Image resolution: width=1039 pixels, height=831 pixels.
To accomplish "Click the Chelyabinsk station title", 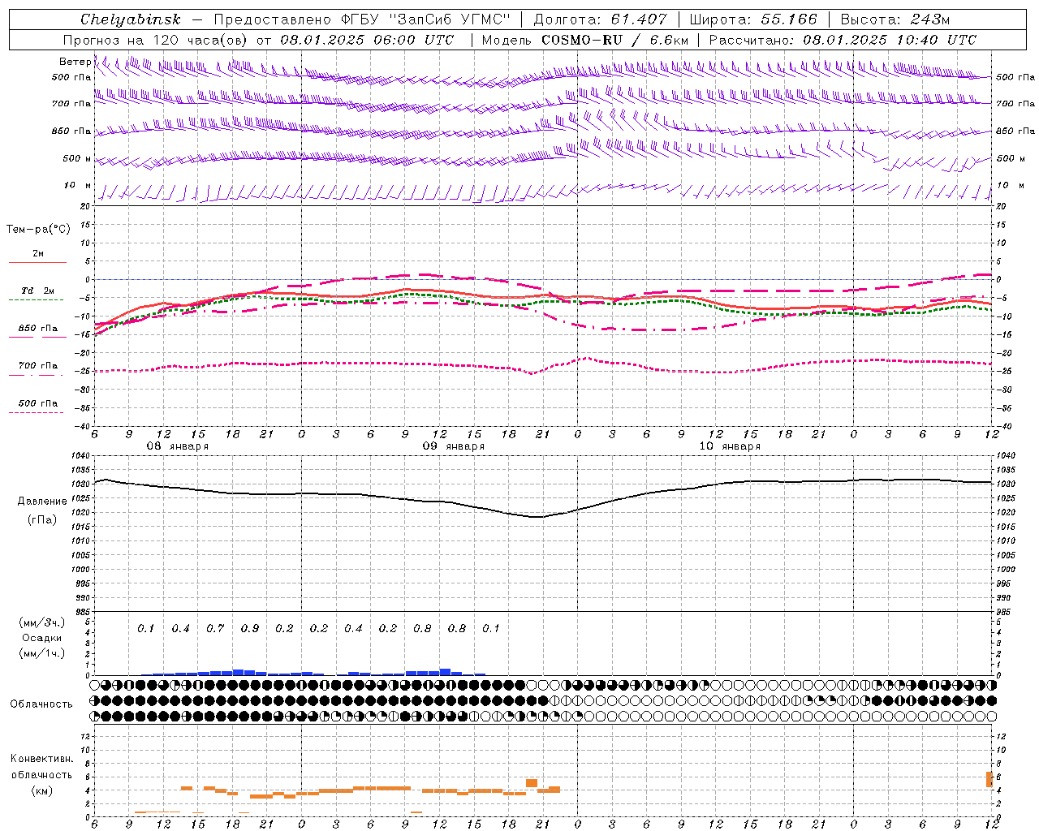I will pyautogui.click(x=131, y=19).
